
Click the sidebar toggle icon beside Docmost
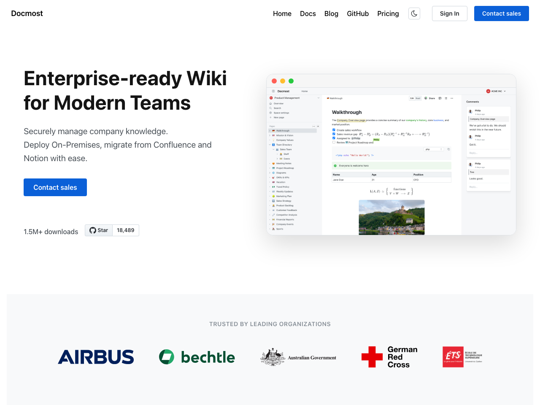273,91
